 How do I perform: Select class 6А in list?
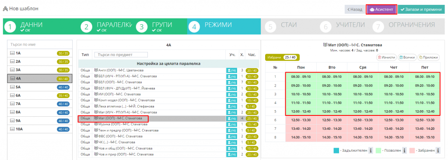[40, 95]
